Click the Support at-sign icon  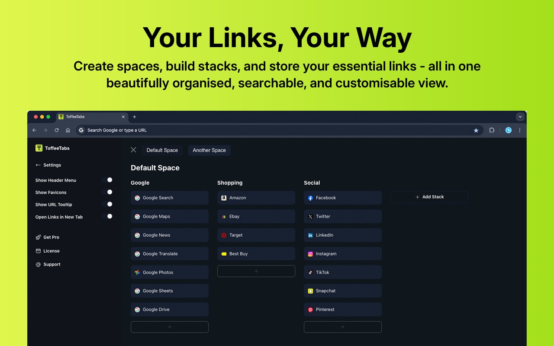[38, 264]
